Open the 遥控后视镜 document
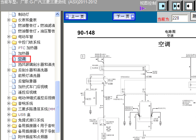 [x=27, y=92]
